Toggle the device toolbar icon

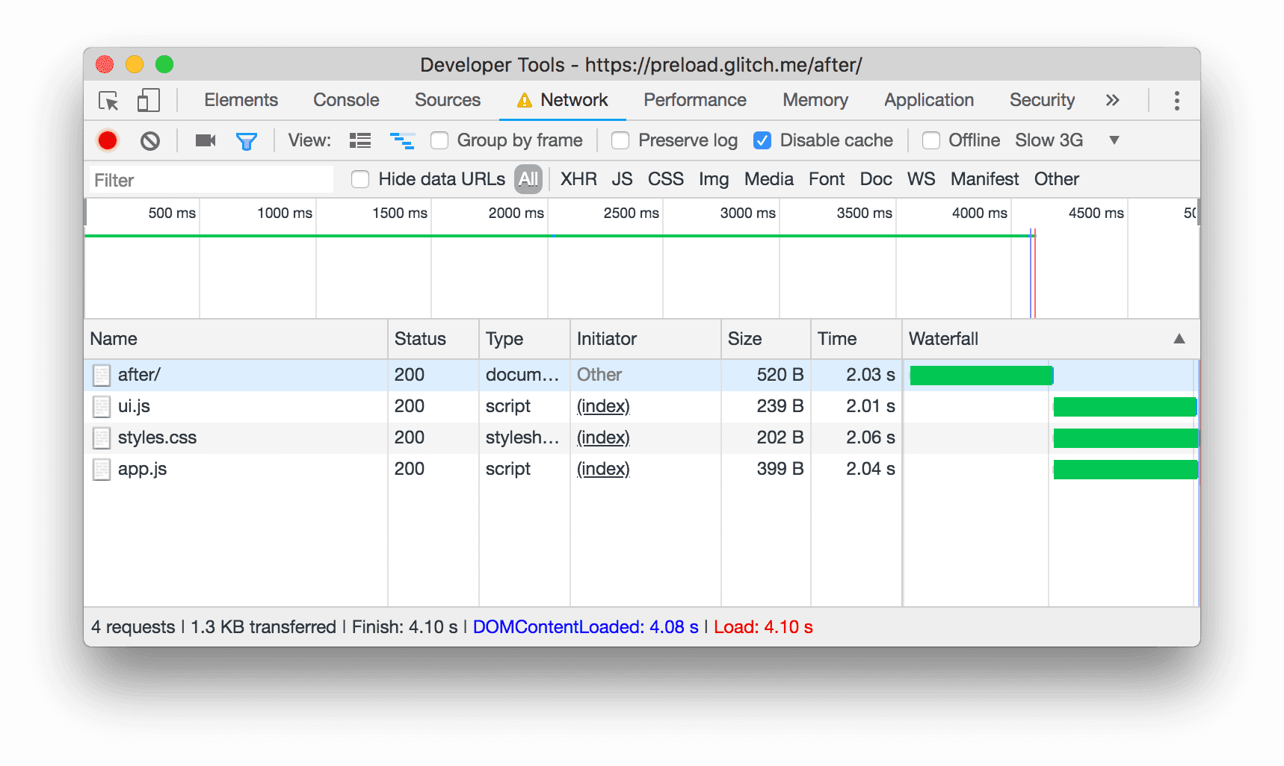147,100
